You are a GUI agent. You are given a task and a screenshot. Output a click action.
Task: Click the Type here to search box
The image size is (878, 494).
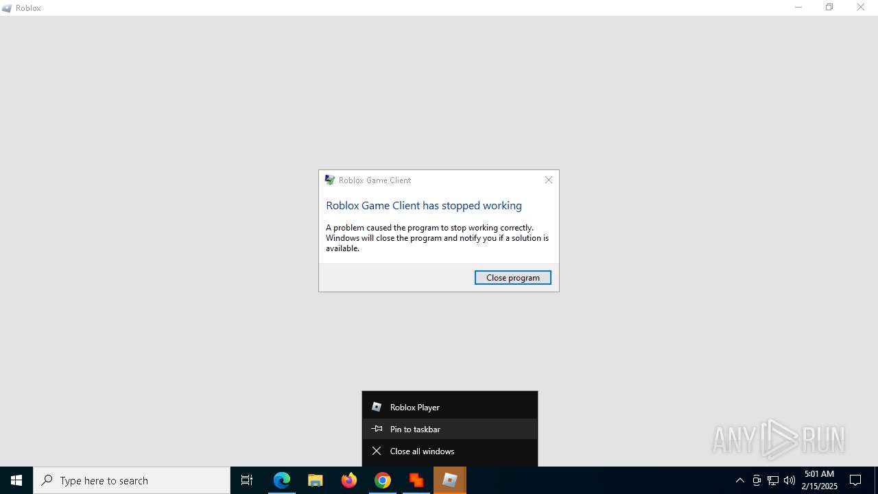point(132,480)
